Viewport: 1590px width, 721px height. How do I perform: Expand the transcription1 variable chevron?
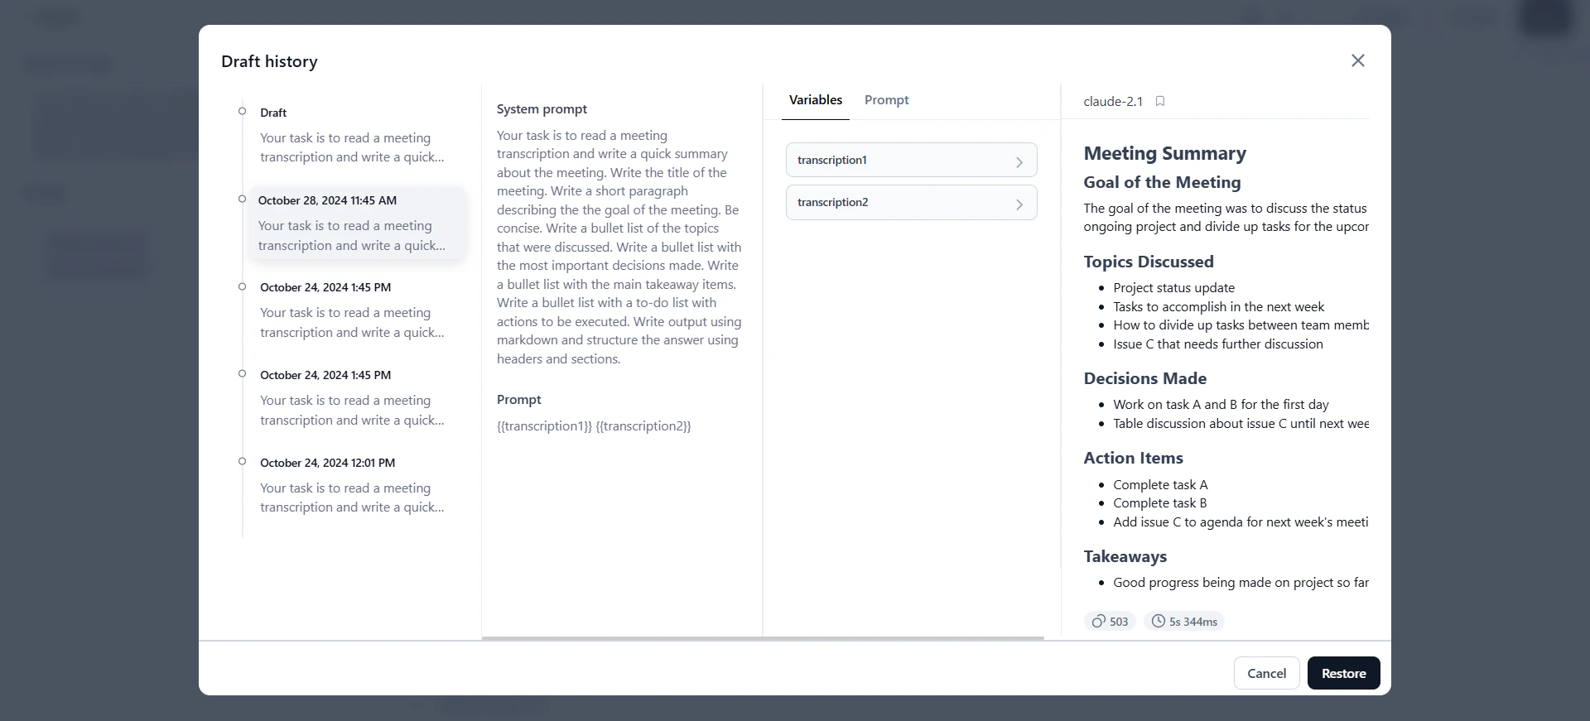point(1019,162)
